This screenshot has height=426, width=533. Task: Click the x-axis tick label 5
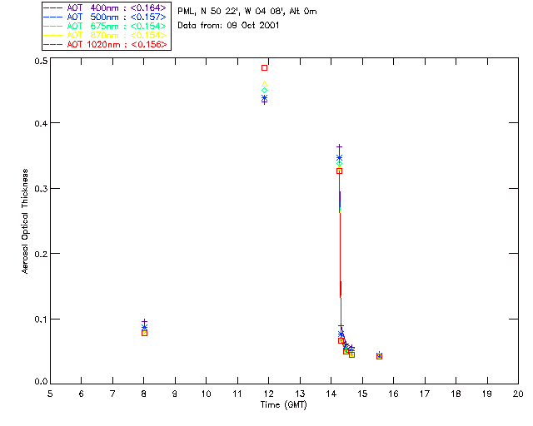[x=50, y=394]
